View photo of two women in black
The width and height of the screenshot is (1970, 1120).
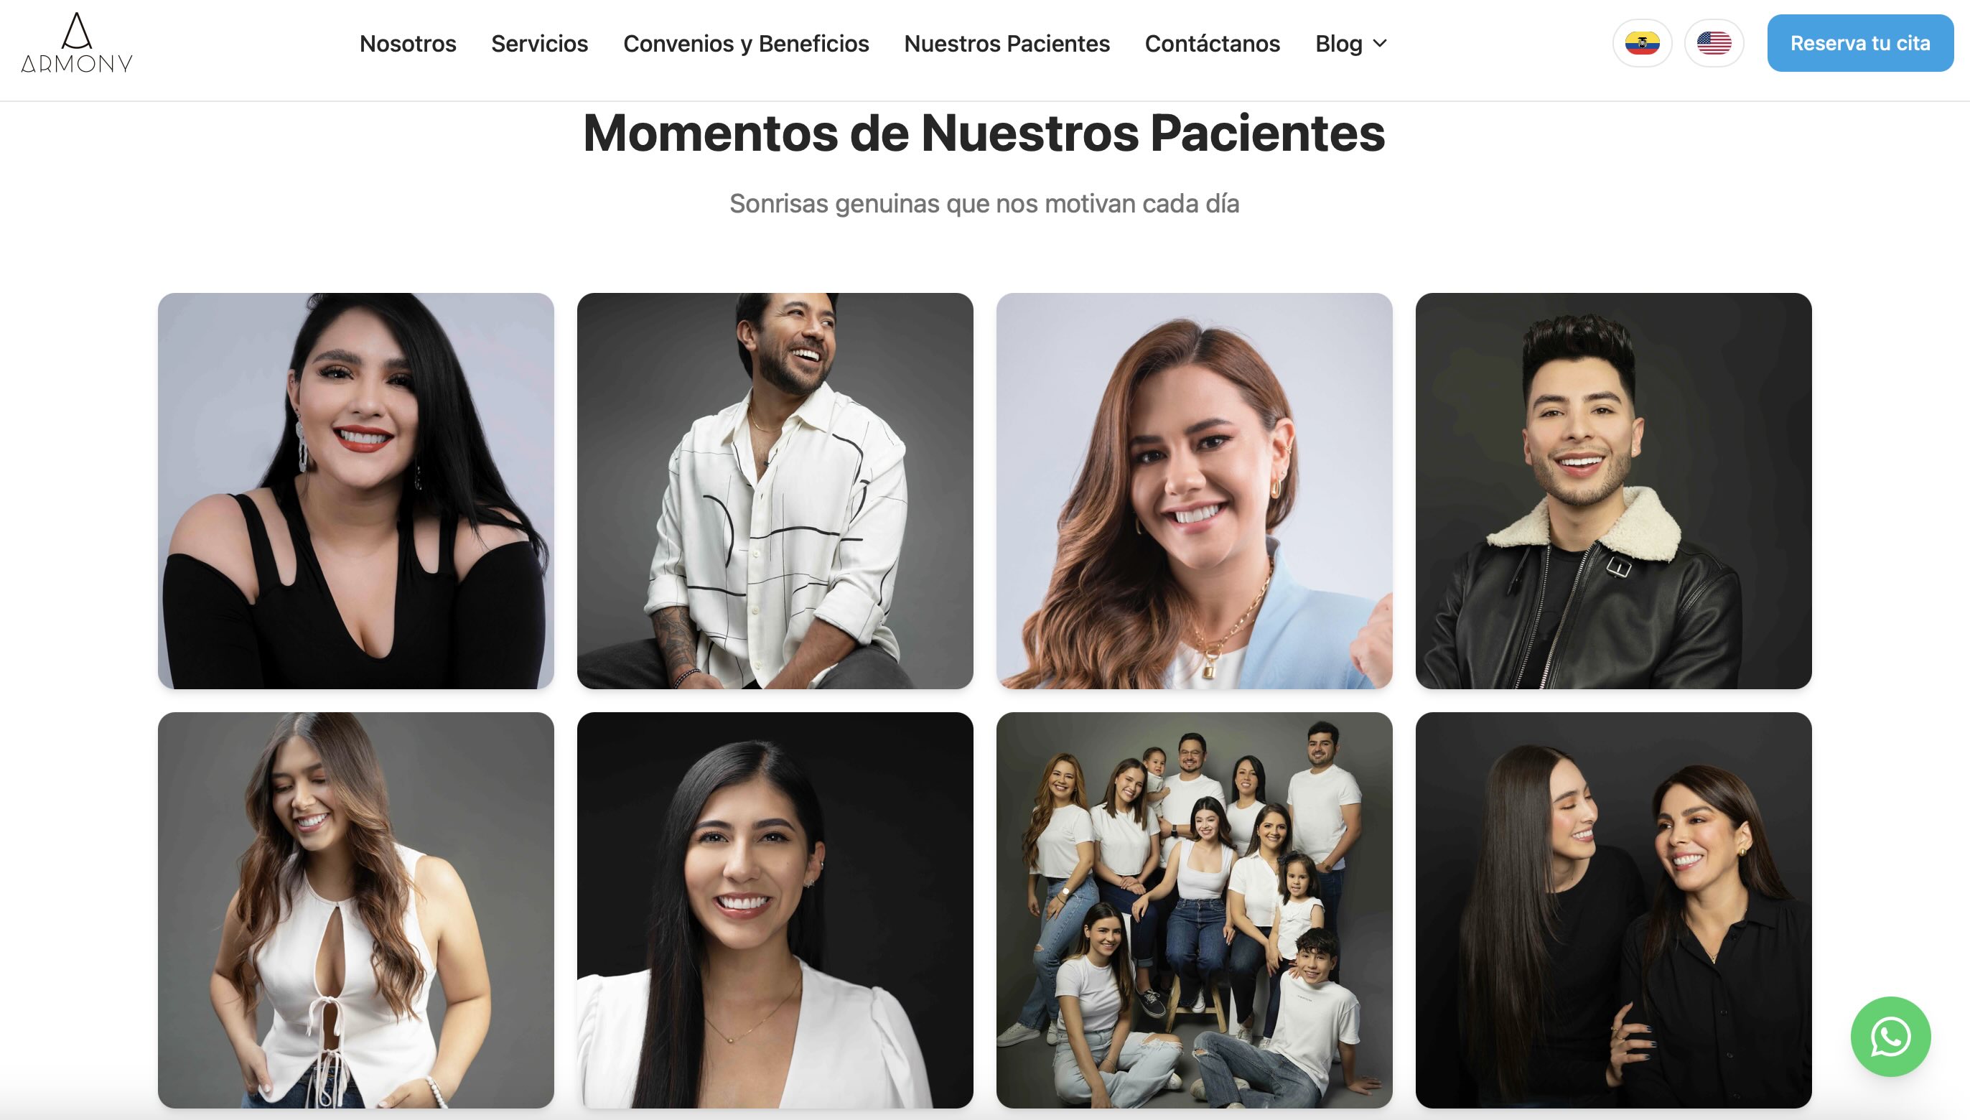click(x=1613, y=910)
